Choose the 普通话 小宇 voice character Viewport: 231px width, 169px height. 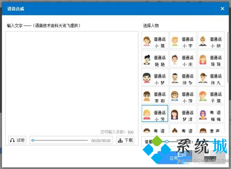(183, 40)
